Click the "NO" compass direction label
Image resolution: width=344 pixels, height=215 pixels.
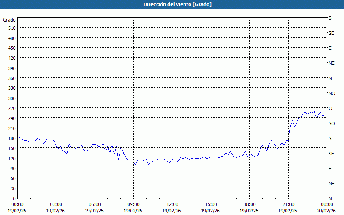pos(332,93)
